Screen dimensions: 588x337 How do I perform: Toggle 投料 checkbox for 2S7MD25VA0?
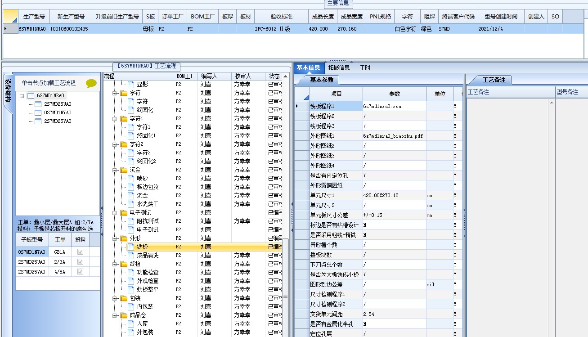[x=80, y=272]
